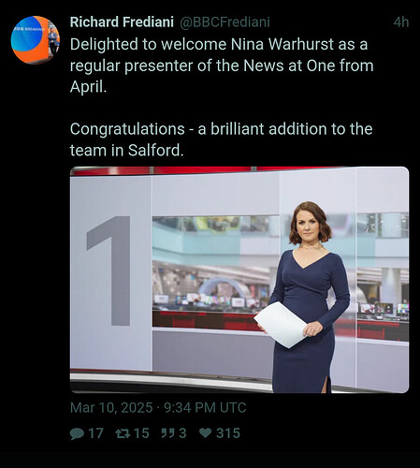Like the tweet with the heart icon
Image resolution: width=420 pixels, height=468 pixels.
click(206, 433)
